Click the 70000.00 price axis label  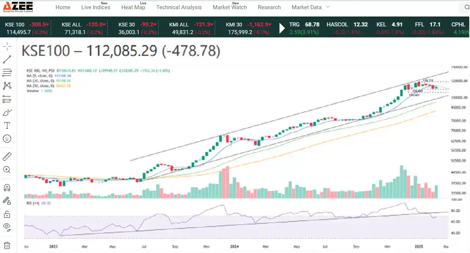click(x=459, y=130)
